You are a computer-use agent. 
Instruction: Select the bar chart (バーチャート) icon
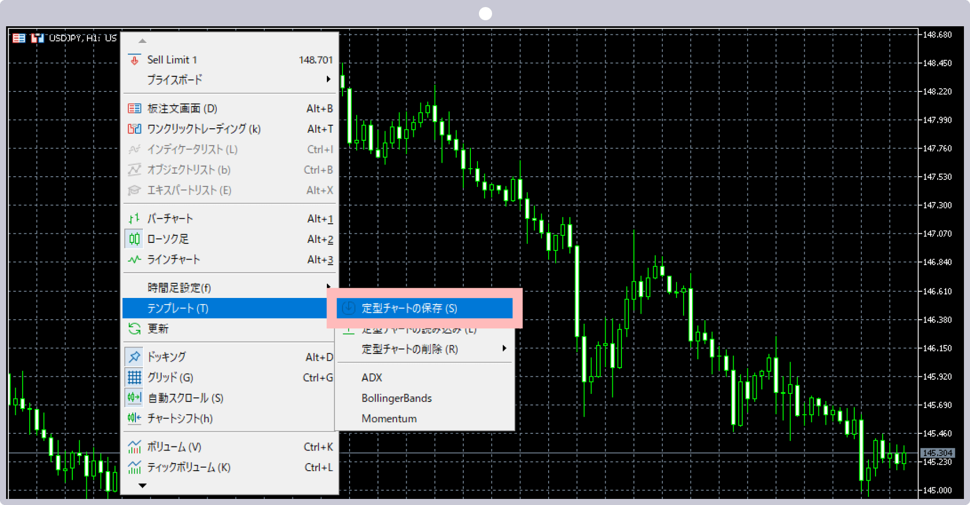[134, 219]
